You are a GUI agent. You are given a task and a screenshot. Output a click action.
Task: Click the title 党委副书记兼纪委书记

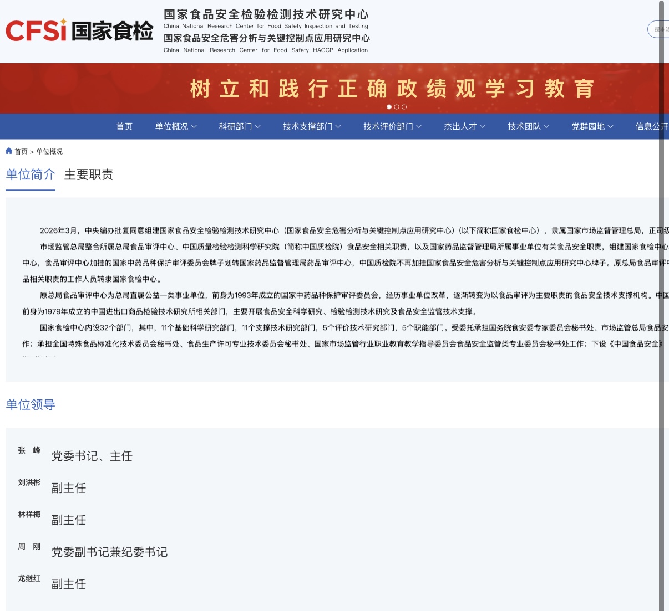(x=110, y=552)
